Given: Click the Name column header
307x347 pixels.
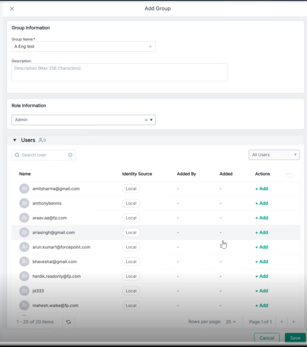Looking at the screenshot, I should [25, 174].
